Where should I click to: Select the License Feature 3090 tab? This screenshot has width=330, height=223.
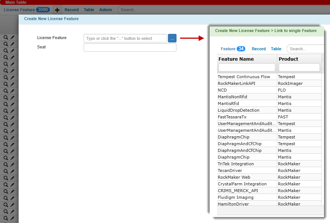[26, 10]
